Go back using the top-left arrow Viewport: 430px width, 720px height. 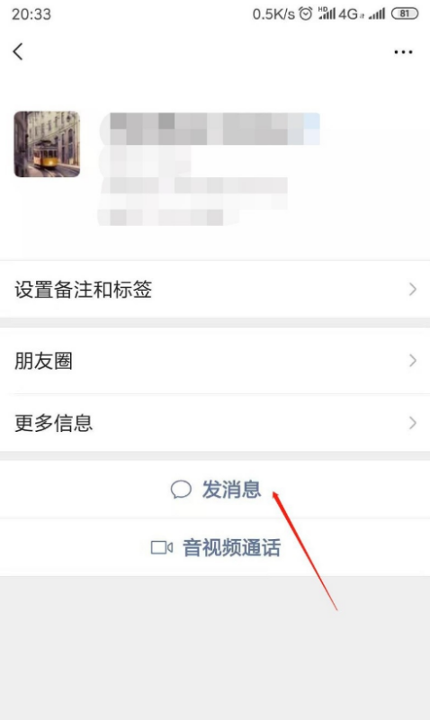pos(18,51)
